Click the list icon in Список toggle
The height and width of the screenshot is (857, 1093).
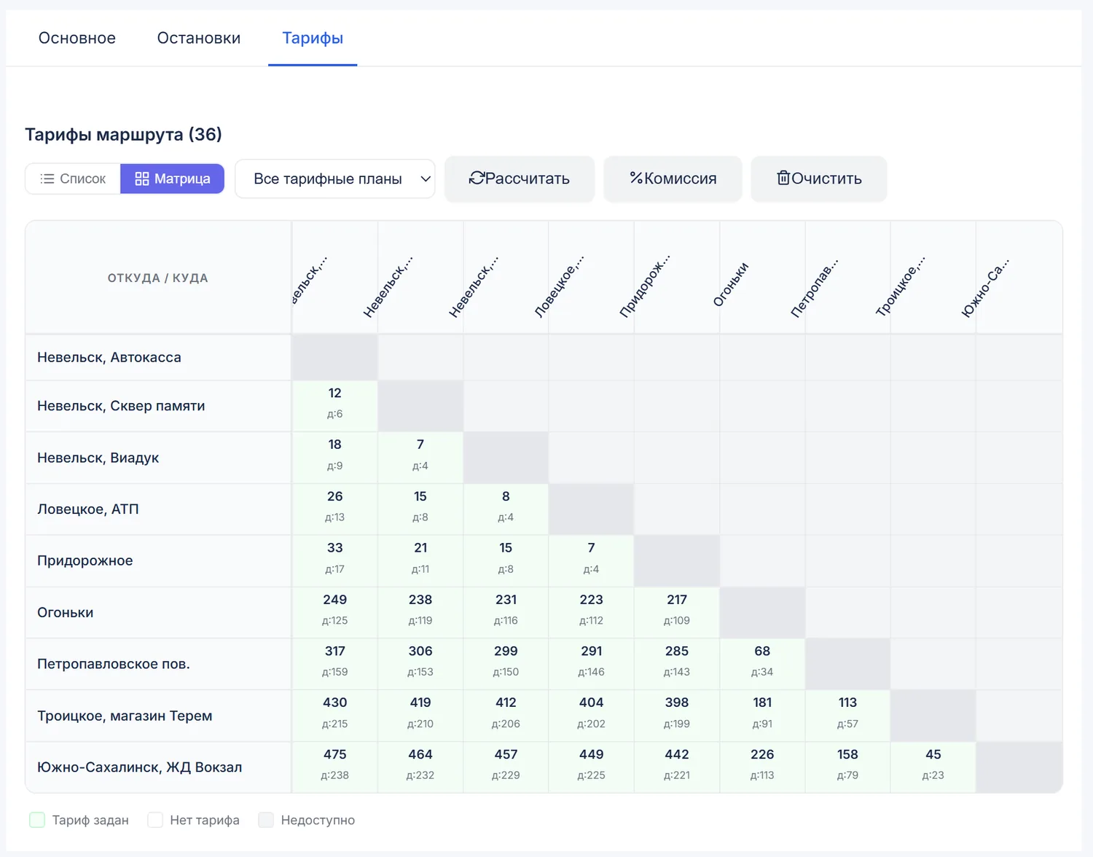pyautogui.click(x=47, y=179)
